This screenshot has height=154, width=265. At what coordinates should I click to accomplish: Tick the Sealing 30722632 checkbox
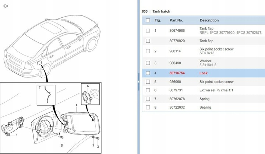click(x=148, y=107)
